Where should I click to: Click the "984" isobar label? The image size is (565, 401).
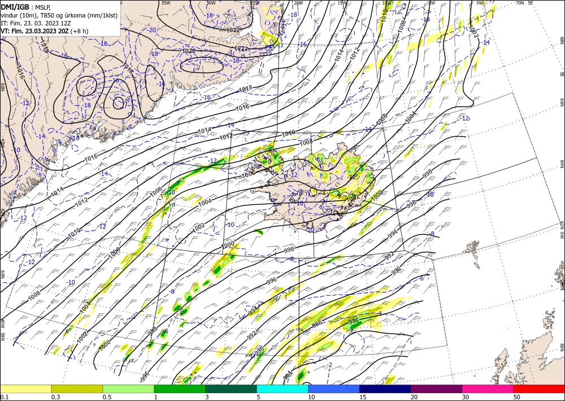coord(288,375)
